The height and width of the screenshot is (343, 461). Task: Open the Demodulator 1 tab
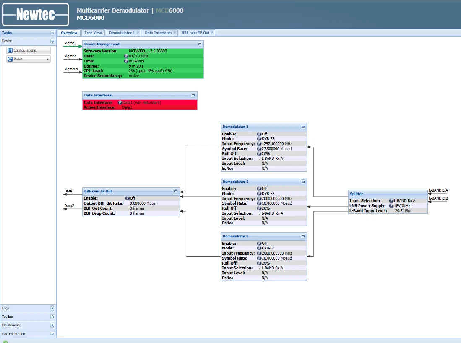pos(122,33)
